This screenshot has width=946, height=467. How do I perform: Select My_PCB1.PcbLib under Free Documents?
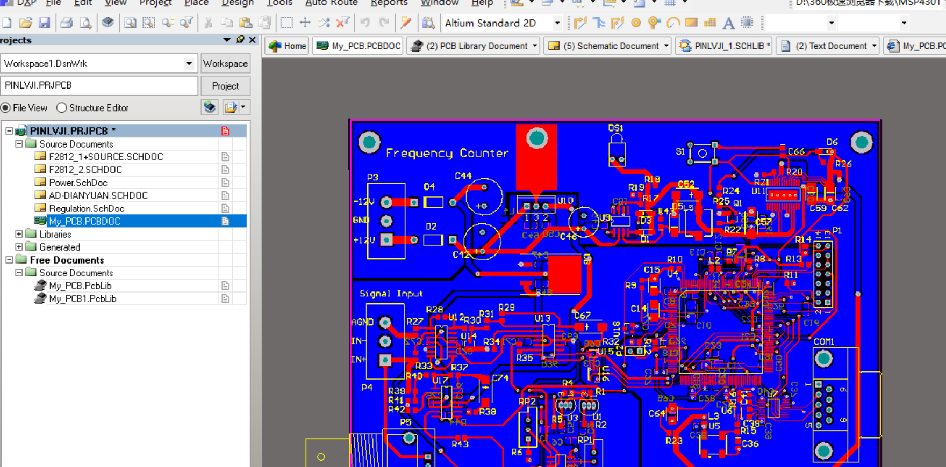click(82, 298)
